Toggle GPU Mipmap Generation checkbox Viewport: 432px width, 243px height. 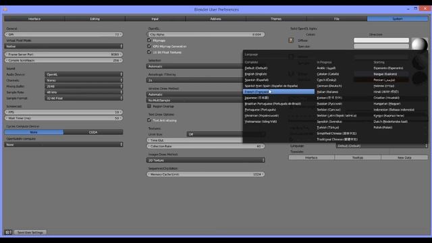coord(149,46)
